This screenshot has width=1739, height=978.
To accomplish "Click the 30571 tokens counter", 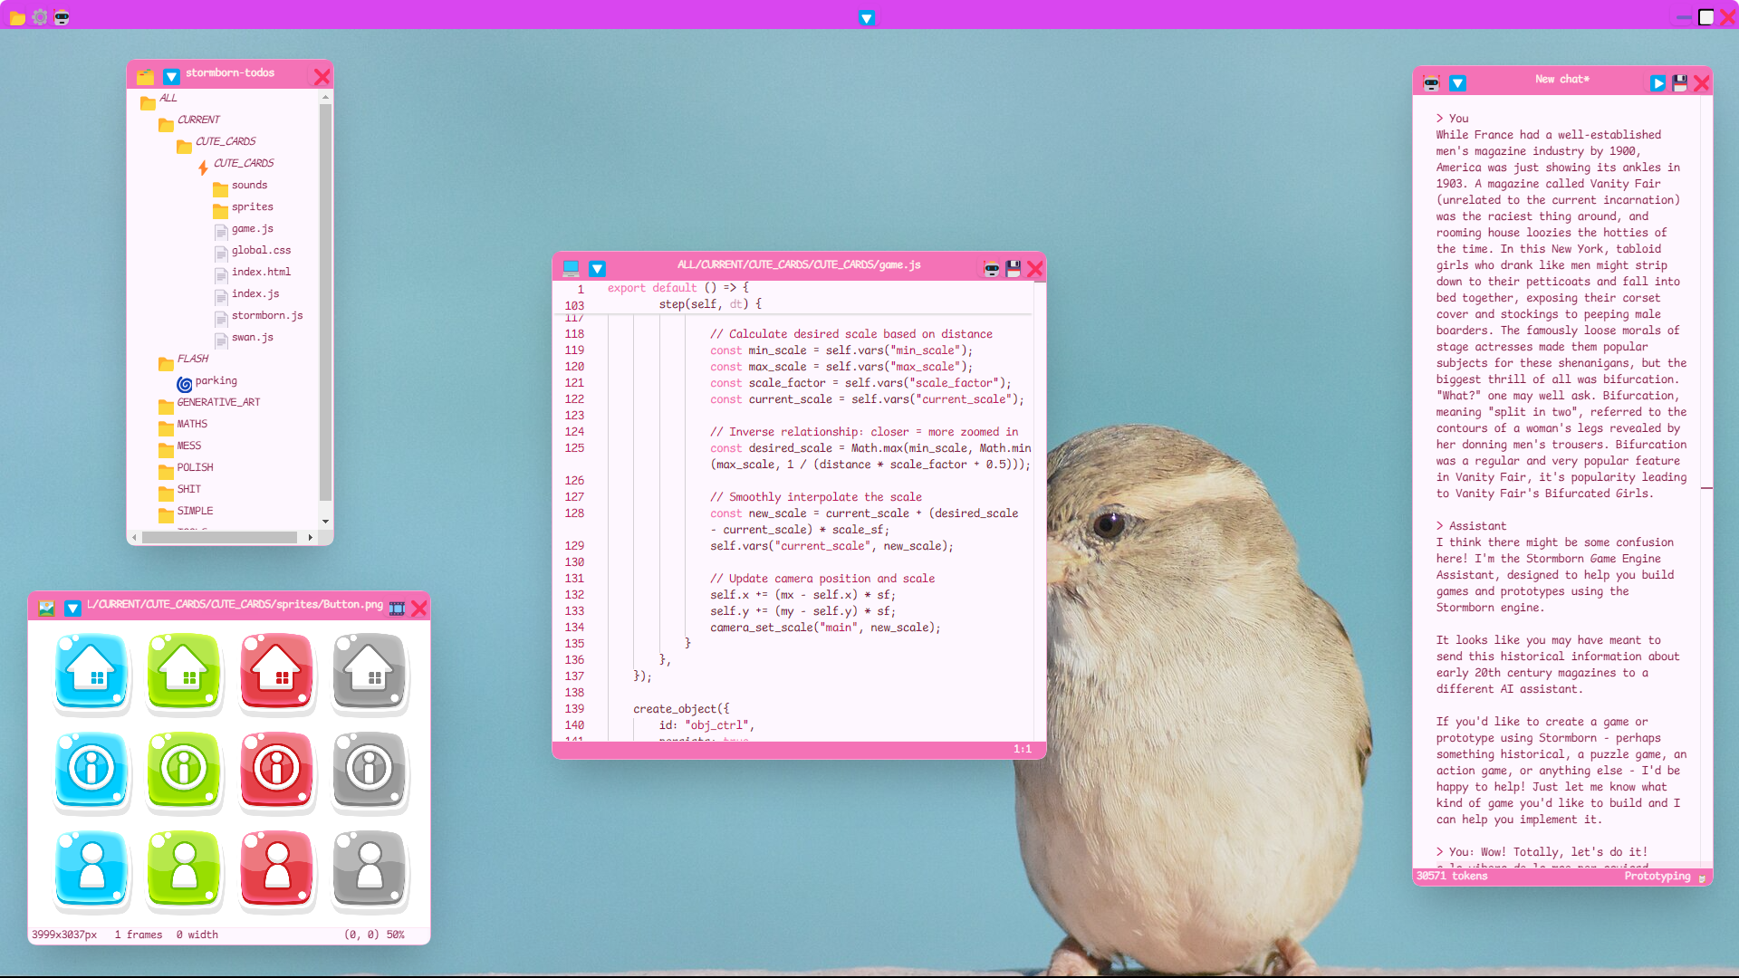I will coord(1452,877).
